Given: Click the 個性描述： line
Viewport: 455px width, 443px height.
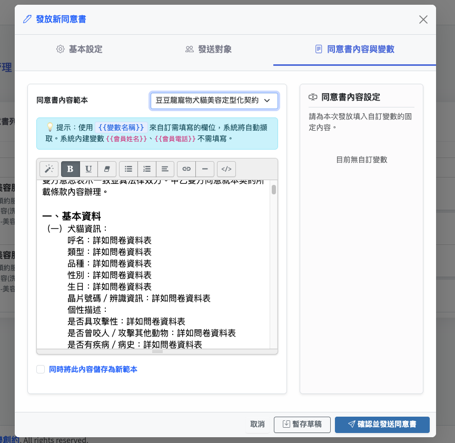Looking at the screenshot, I should pyautogui.click(x=87, y=310).
